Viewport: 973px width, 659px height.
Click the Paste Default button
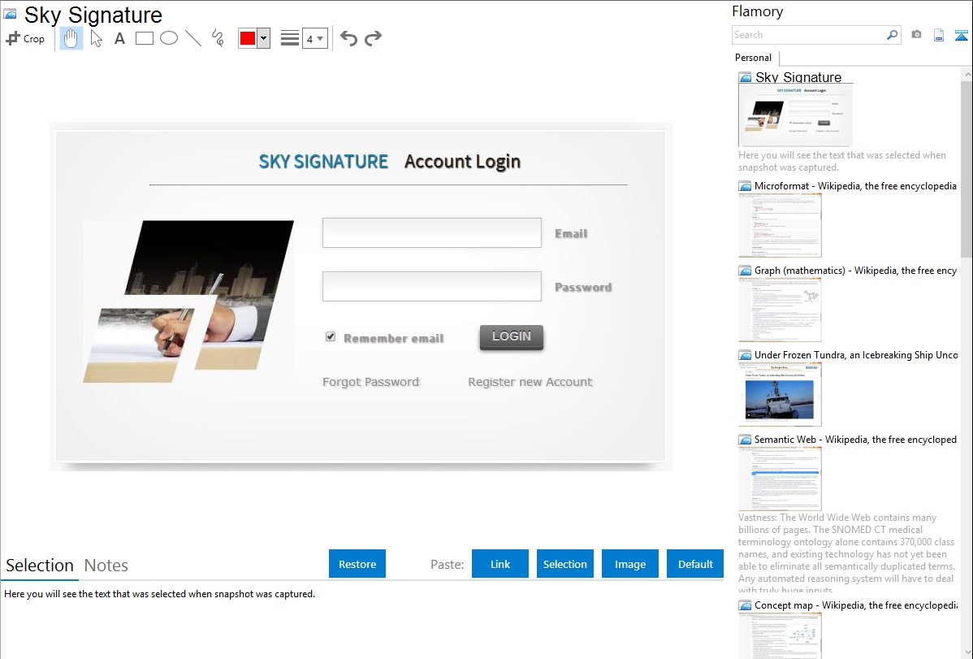tap(695, 564)
